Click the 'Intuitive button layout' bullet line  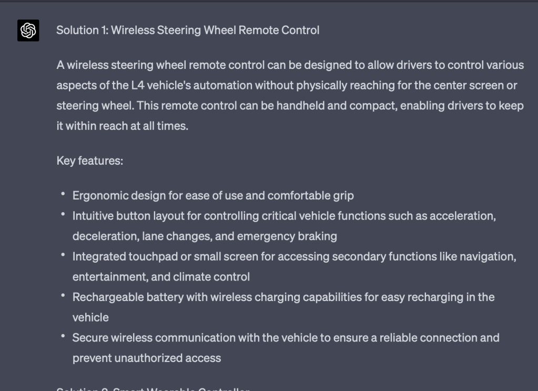coord(284,216)
